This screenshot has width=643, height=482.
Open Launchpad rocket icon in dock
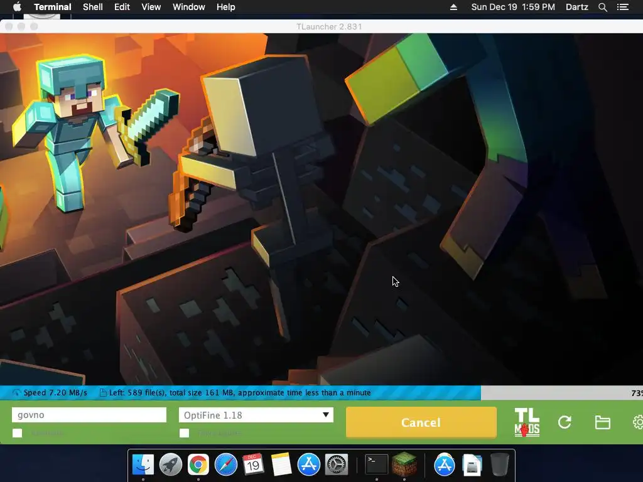tap(171, 465)
